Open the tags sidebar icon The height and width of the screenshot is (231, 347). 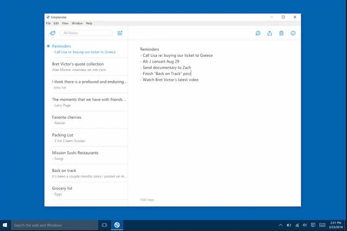[x=53, y=33]
